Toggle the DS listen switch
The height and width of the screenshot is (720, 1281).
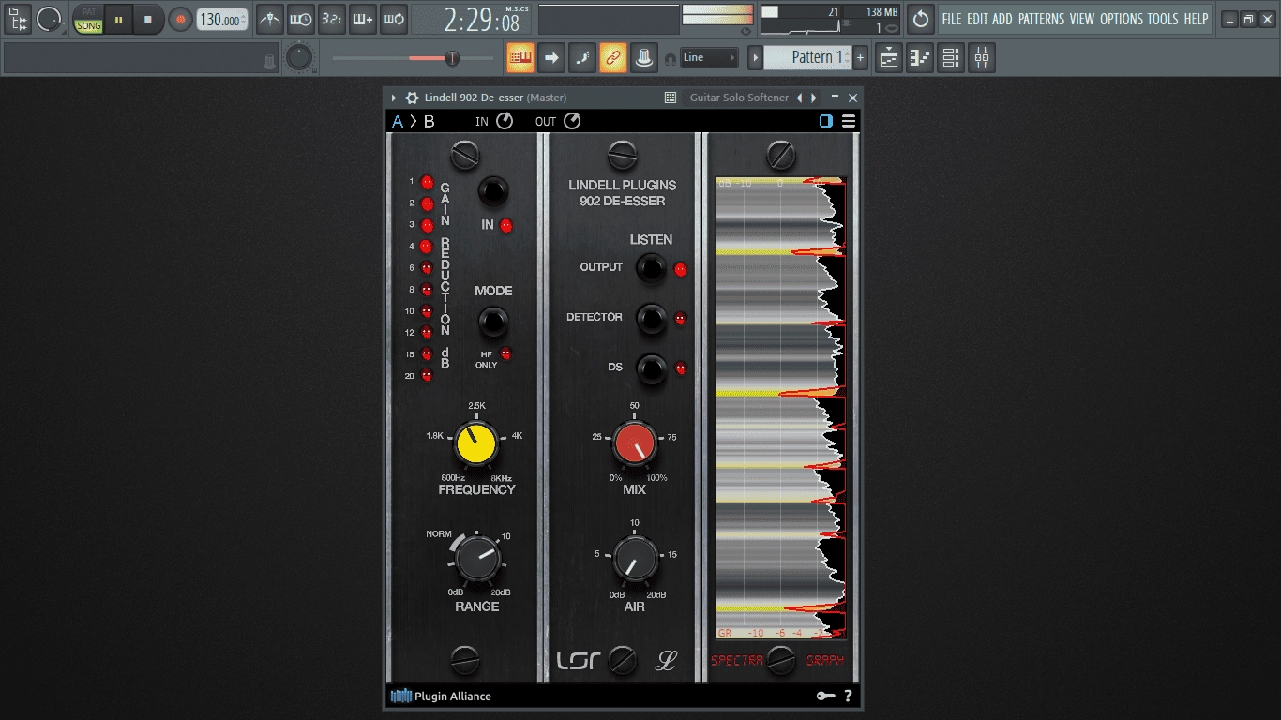651,368
